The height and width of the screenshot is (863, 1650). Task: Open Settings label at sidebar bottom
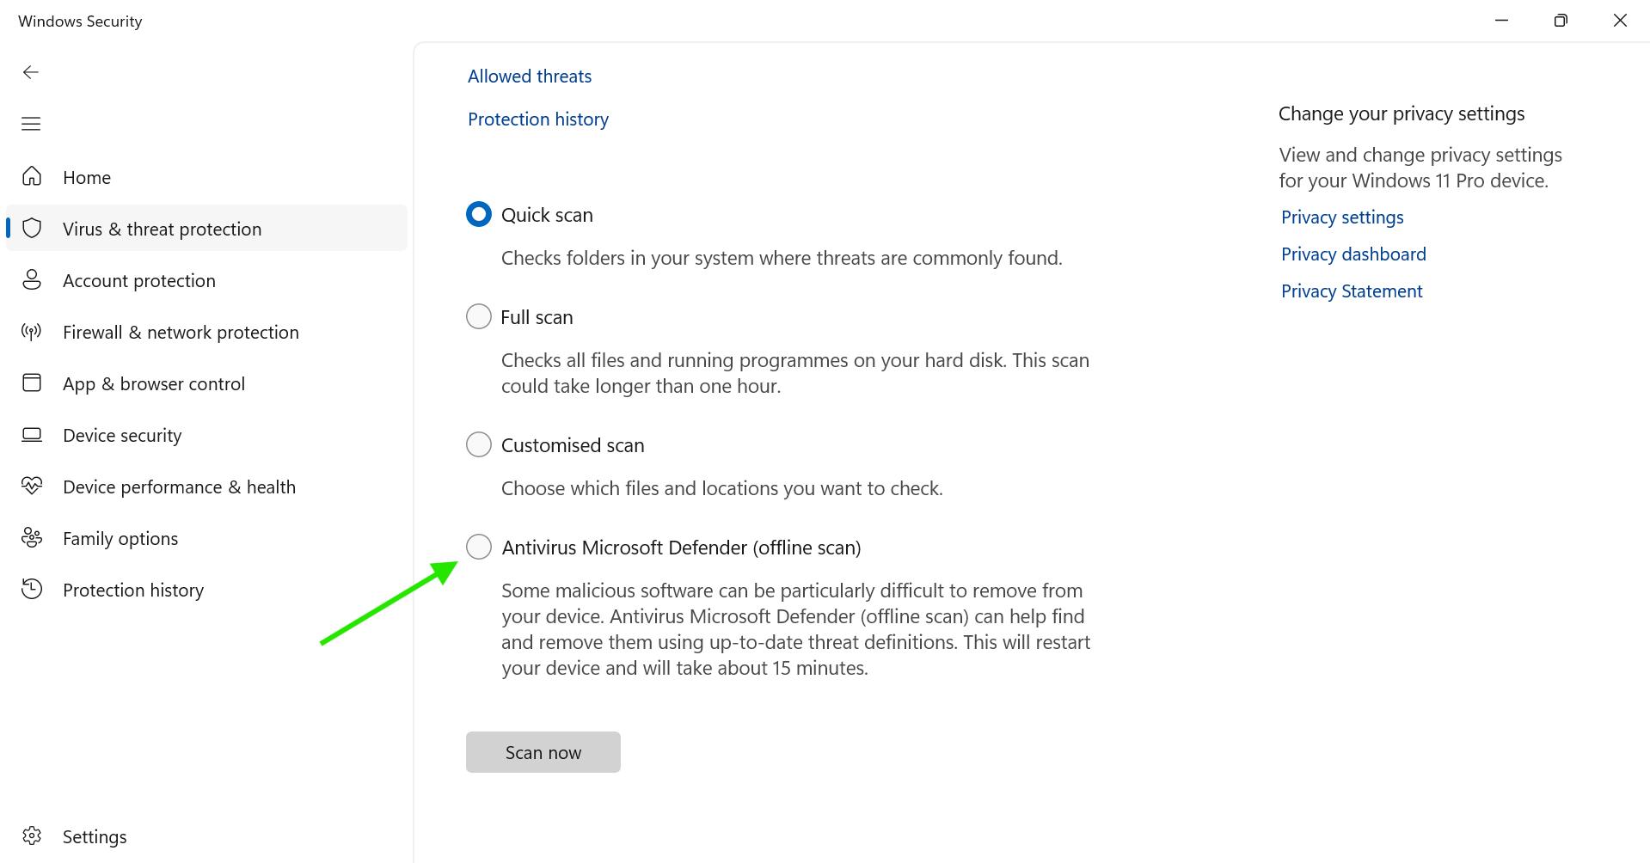(95, 836)
